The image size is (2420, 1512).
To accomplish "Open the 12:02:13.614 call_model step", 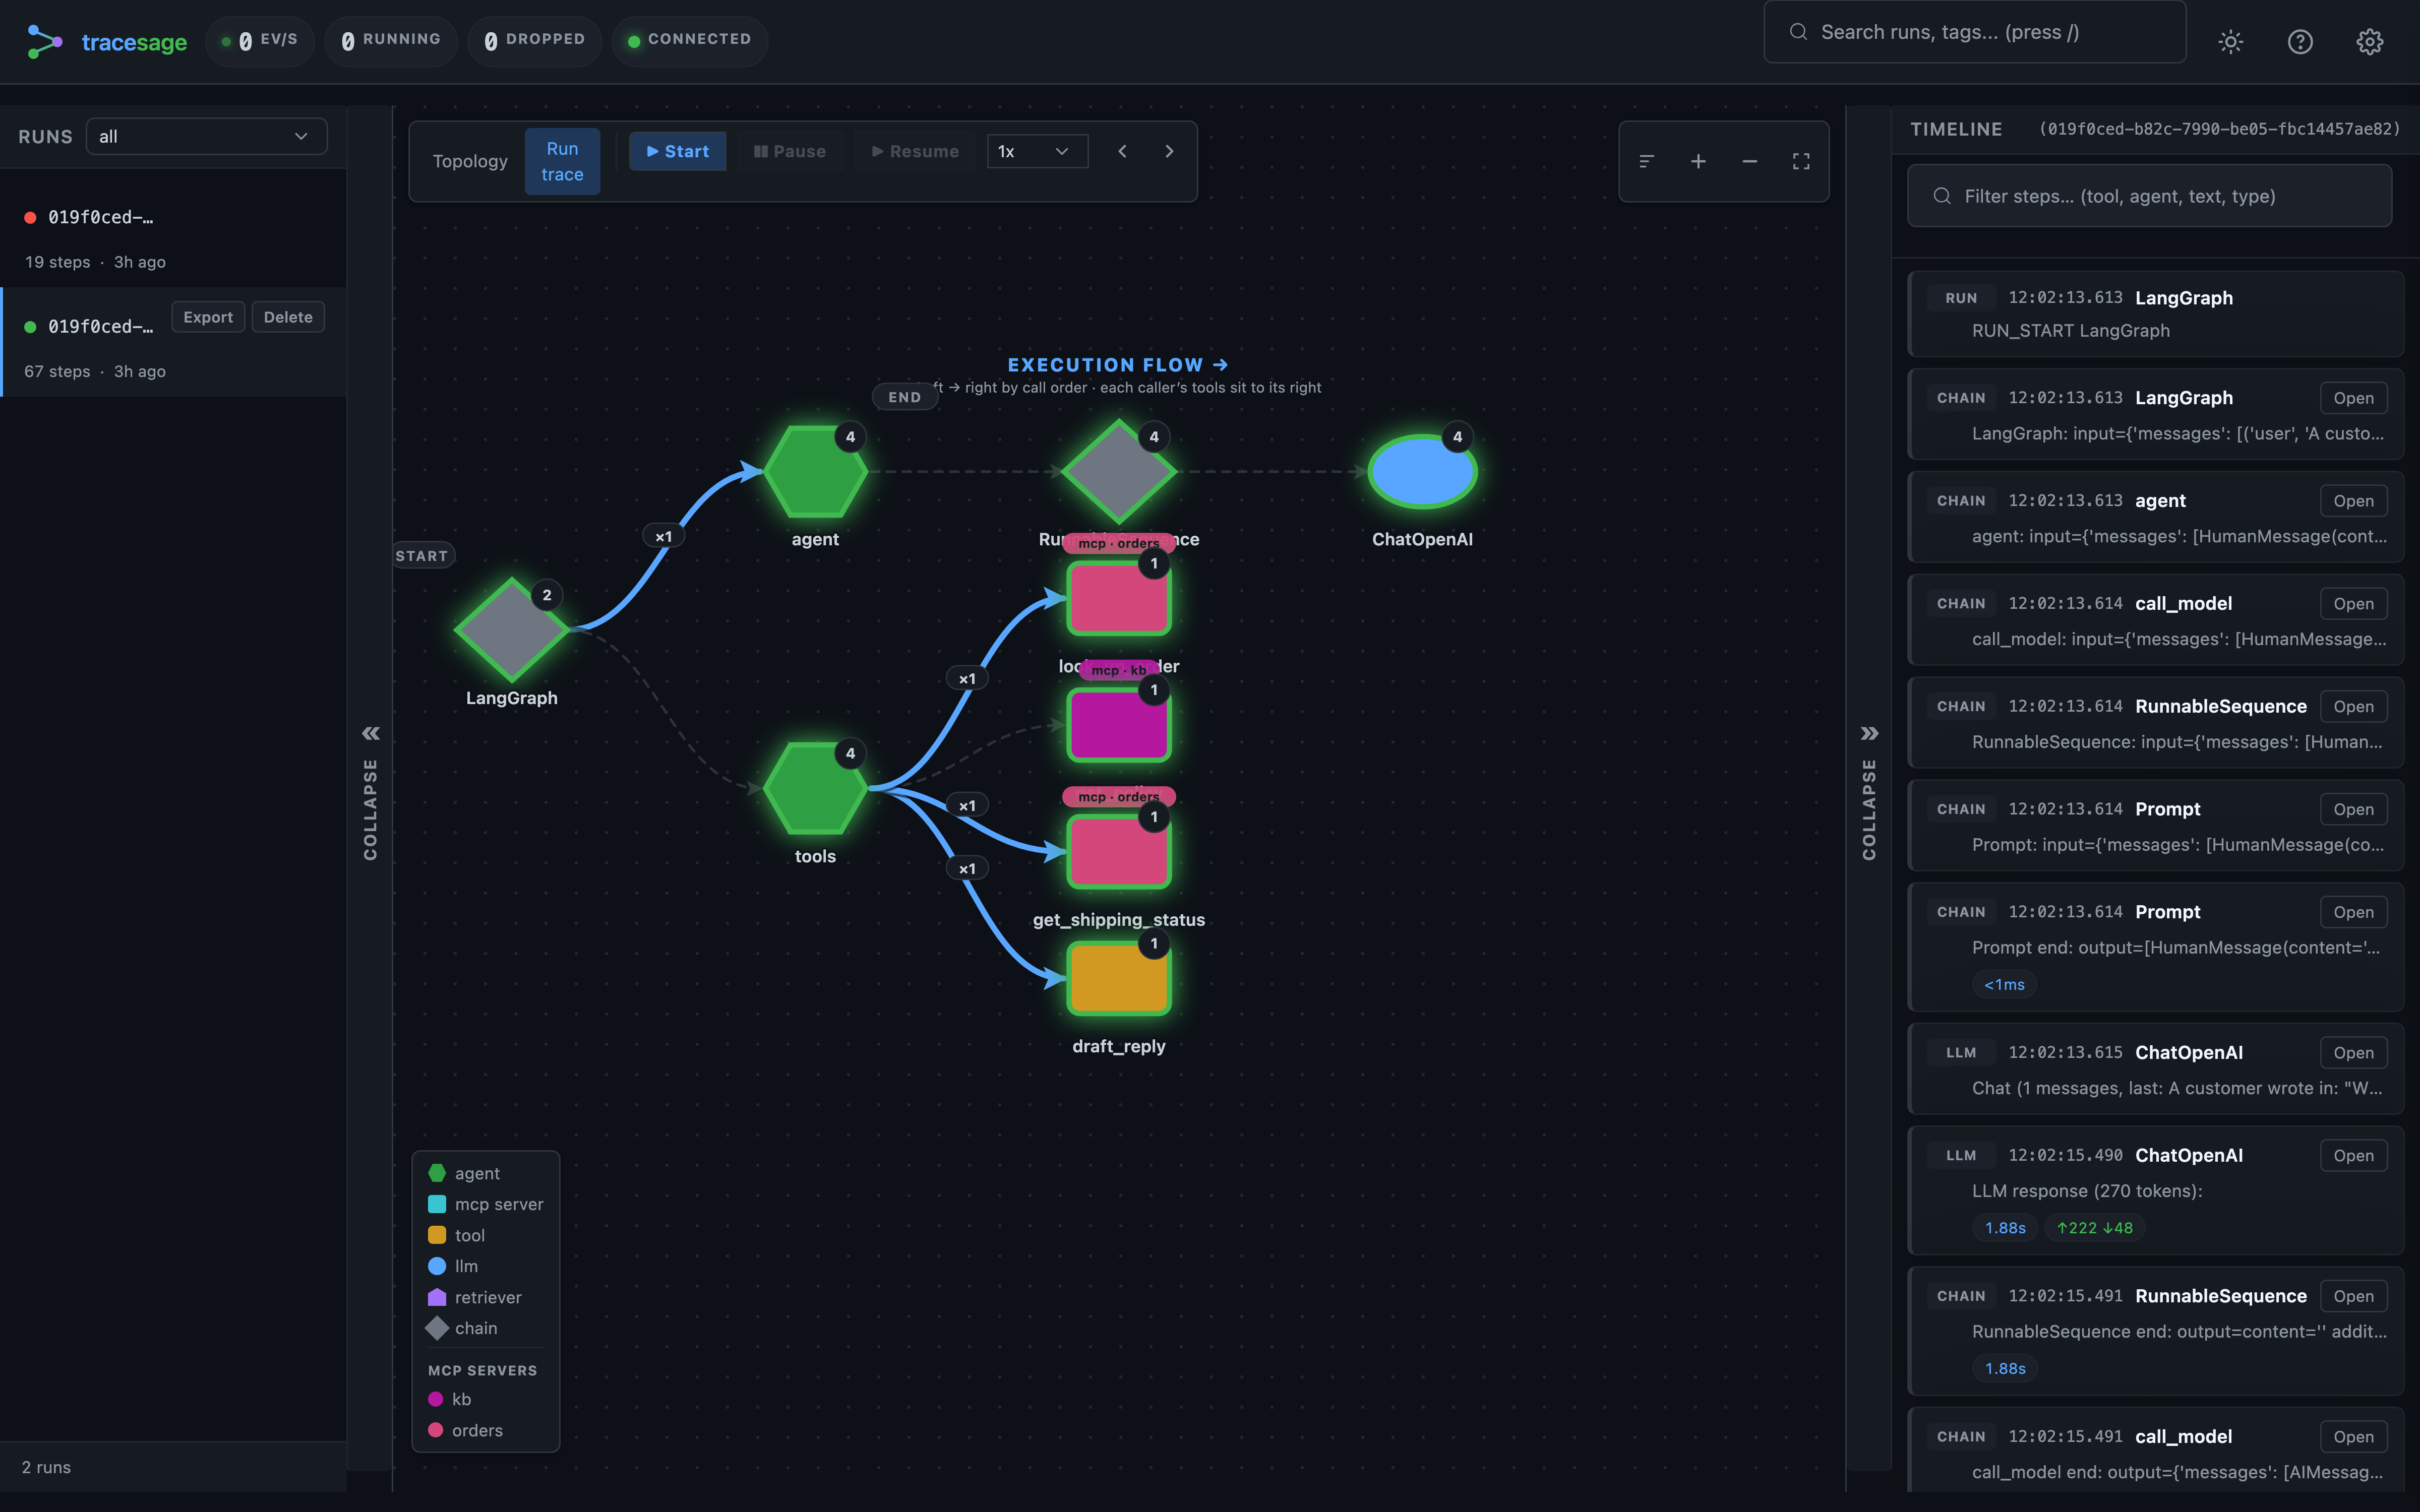I will [2353, 604].
